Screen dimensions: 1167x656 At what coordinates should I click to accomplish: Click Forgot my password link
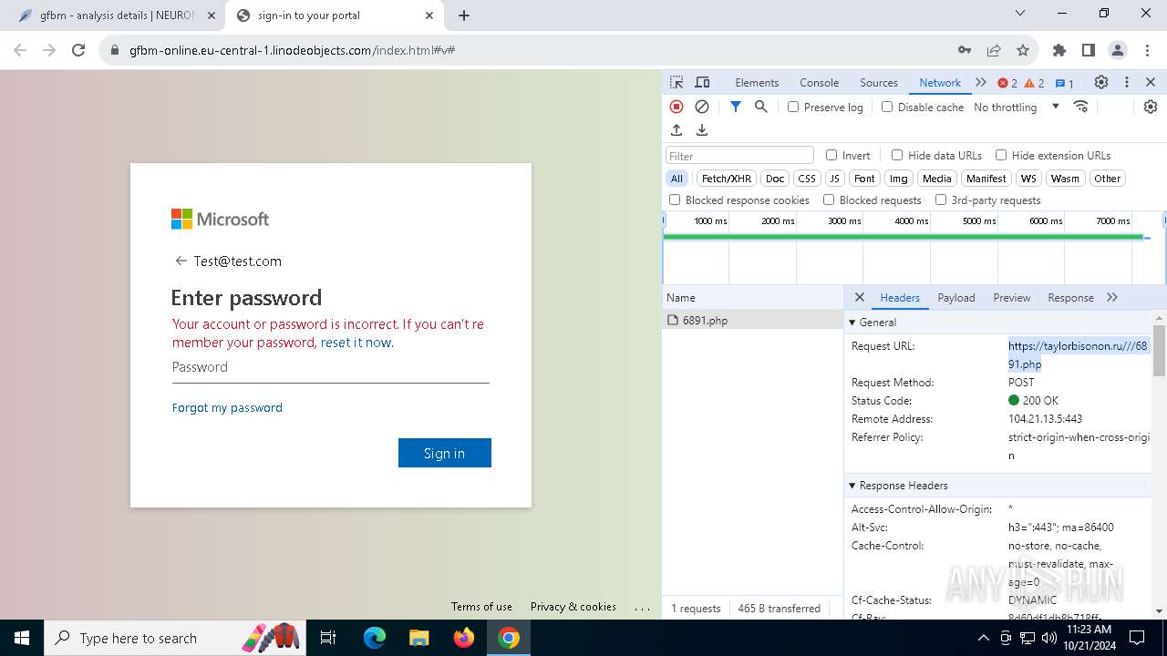click(227, 407)
